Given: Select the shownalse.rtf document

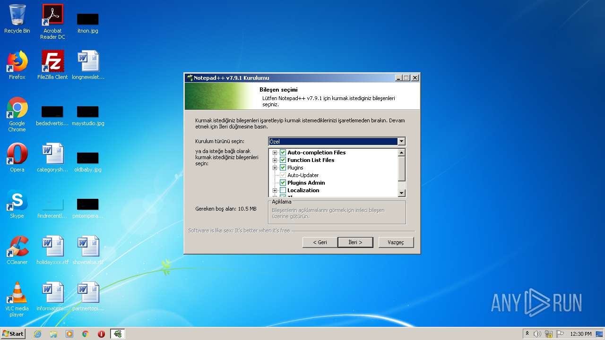Looking at the screenshot, I should click(x=88, y=250).
